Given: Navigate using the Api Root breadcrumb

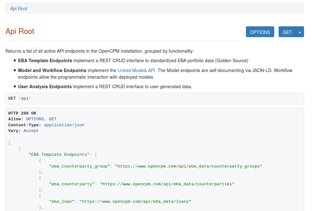Looking at the screenshot, I should (18, 8).
